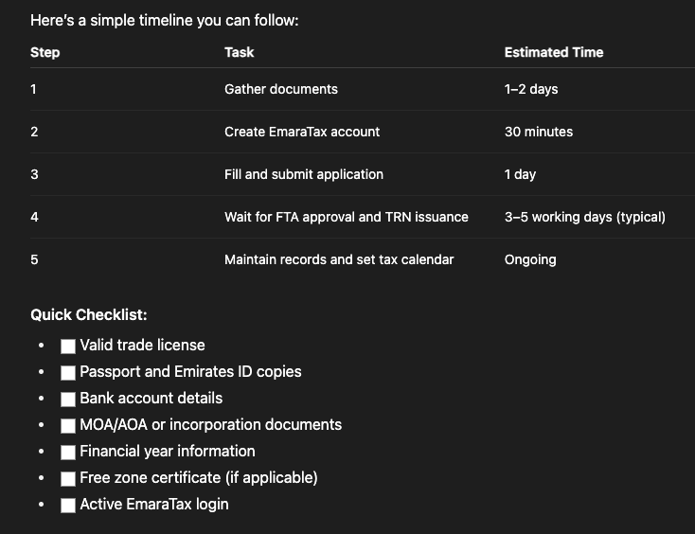The image size is (695, 534).
Task: Toggle the Financial year information checkbox
Action: pos(68,452)
